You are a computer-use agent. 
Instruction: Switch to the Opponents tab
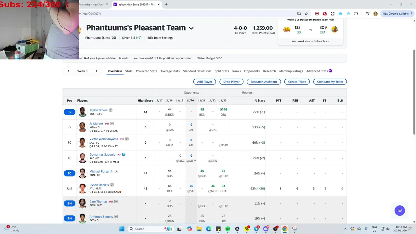point(252,71)
